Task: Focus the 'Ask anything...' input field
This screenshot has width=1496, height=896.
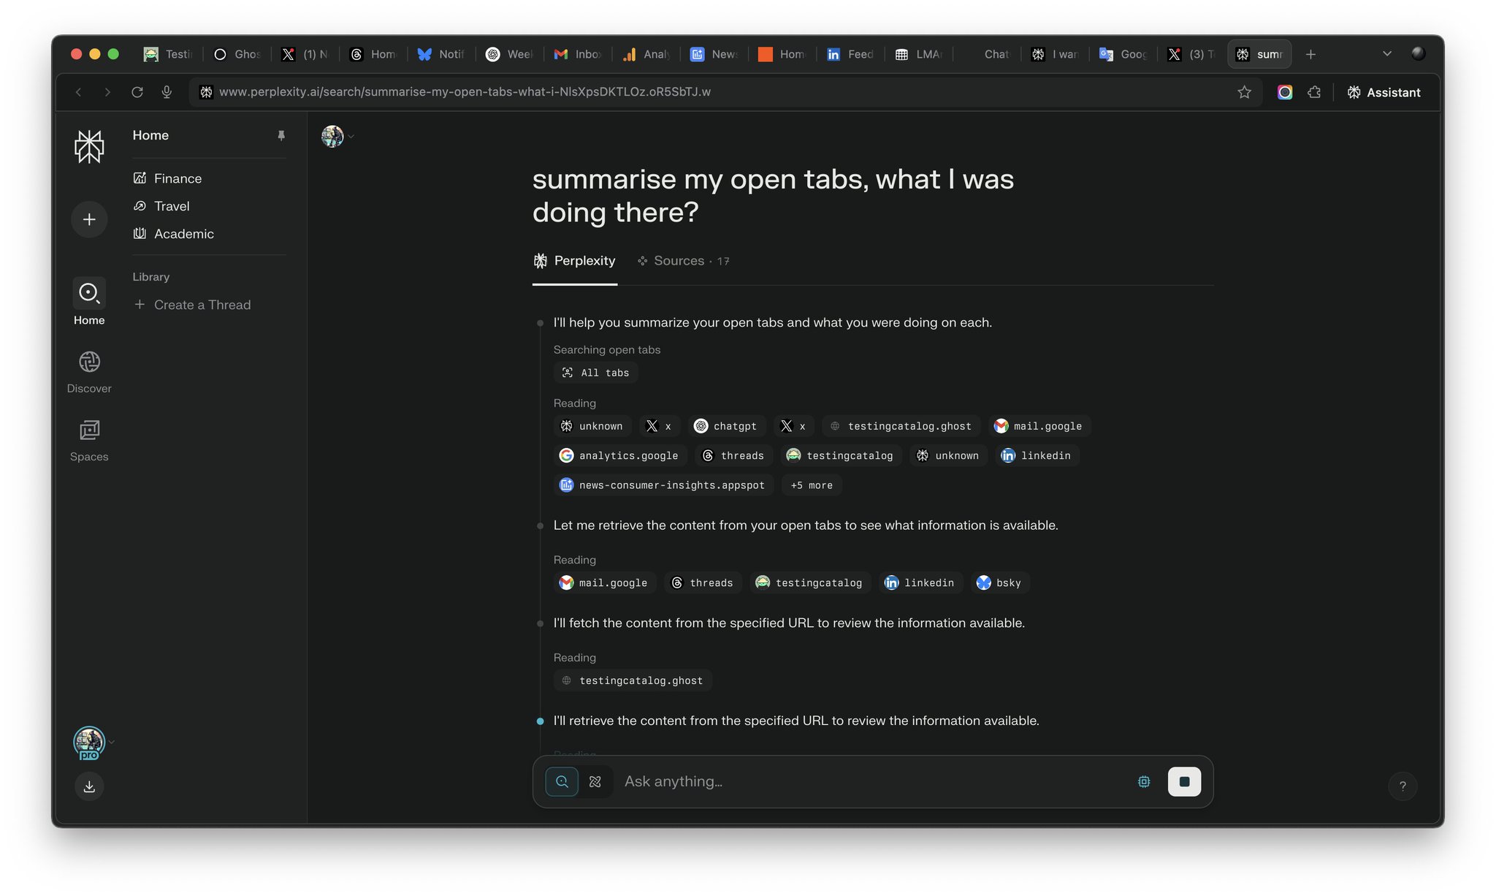Action: [873, 781]
